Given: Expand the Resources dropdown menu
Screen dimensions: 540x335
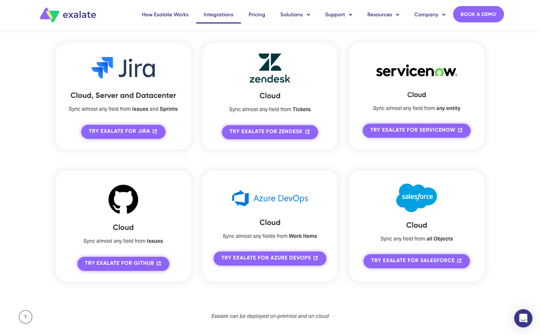Looking at the screenshot, I should 383,15.
